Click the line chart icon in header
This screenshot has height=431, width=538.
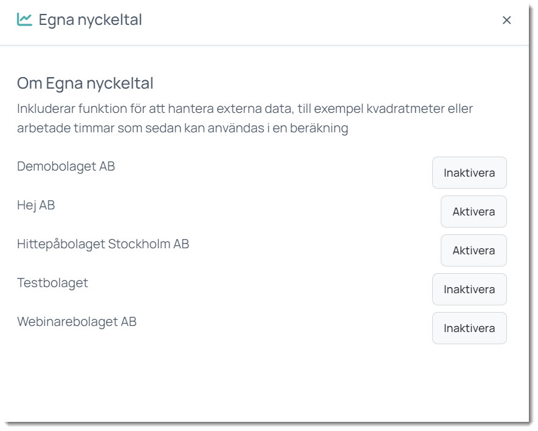pos(24,19)
